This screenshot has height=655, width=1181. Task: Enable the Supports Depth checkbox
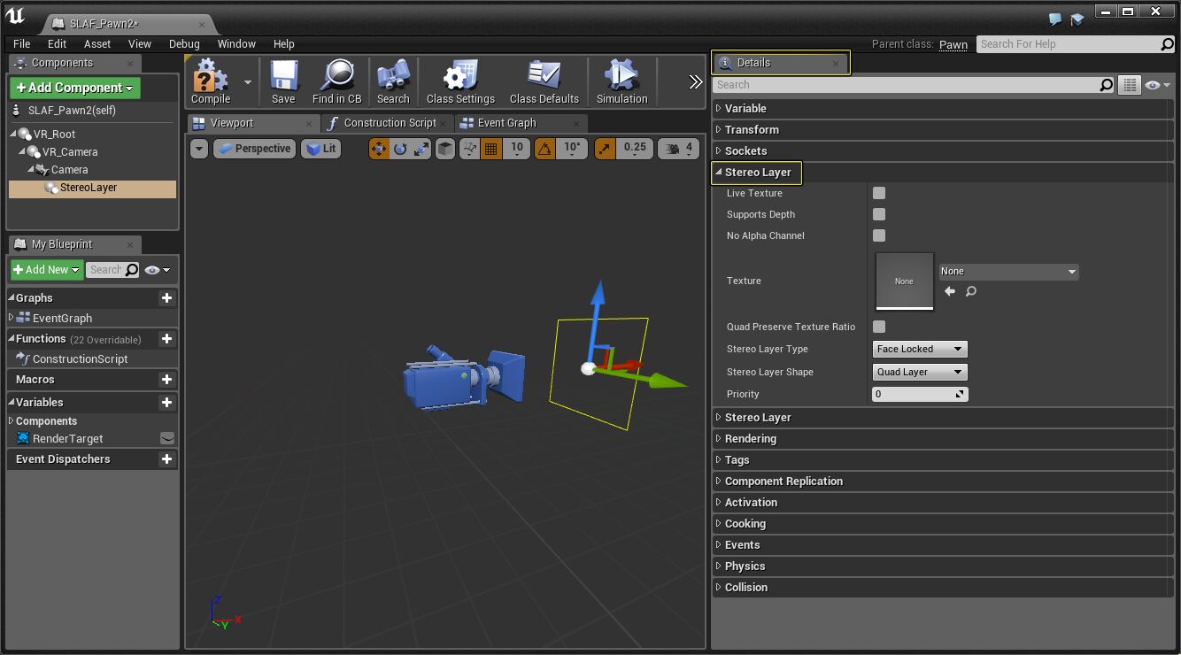[878, 214]
